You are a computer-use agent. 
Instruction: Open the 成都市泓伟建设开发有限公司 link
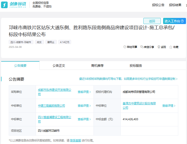[55, 92]
